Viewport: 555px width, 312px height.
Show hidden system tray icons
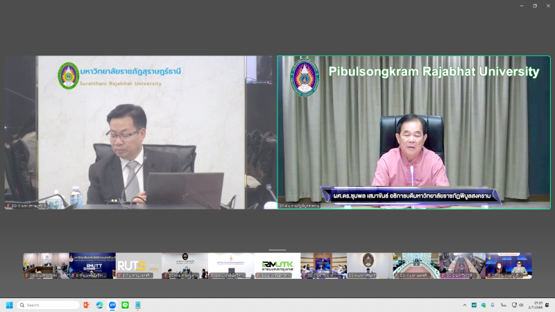click(x=465, y=305)
